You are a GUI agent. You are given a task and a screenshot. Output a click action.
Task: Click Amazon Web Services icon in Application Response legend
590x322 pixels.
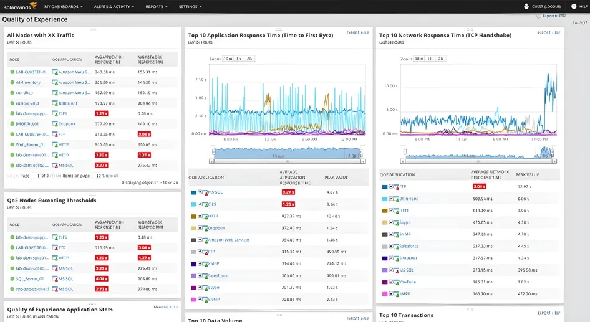pos(205,240)
